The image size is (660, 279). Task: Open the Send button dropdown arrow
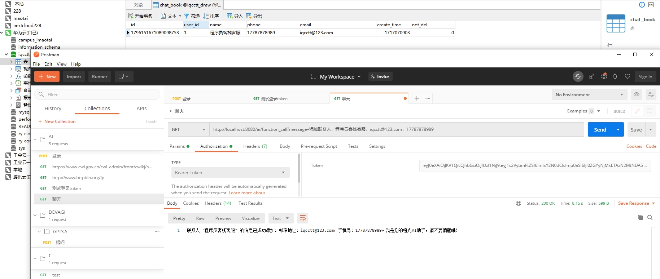(618, 129)
